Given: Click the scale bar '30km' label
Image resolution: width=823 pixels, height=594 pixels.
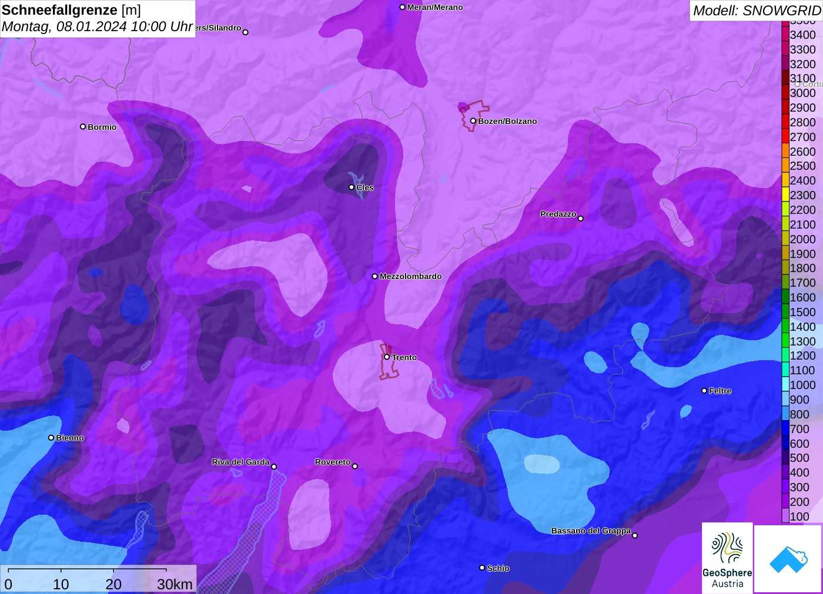Looking at the screenshot, I should click(175, 584).
